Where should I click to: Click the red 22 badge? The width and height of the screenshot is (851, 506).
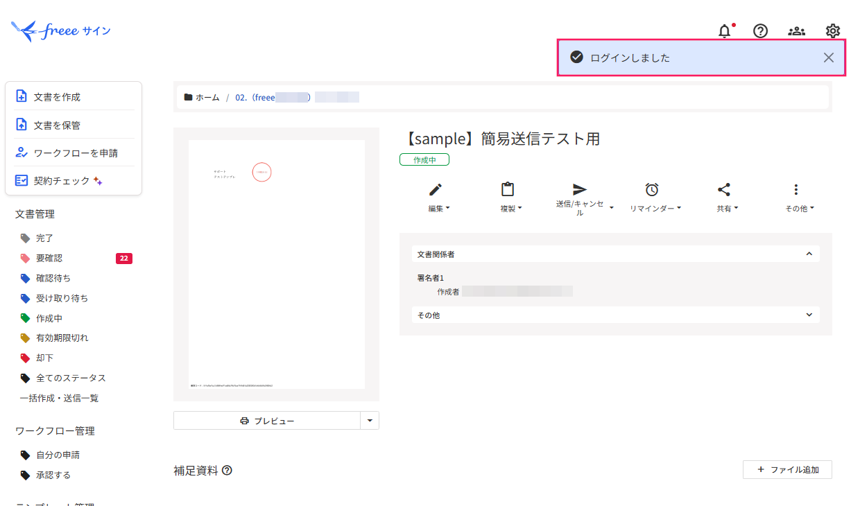(124, 259)
